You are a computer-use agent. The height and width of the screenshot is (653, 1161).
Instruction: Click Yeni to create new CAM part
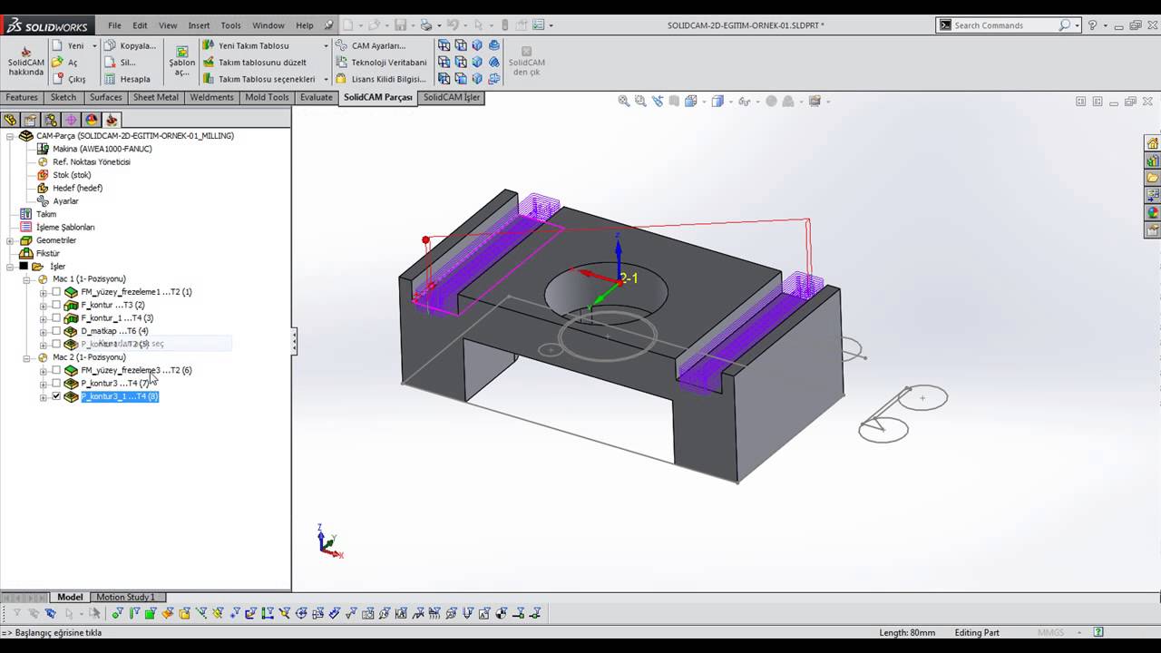click(x=69, y=45)
